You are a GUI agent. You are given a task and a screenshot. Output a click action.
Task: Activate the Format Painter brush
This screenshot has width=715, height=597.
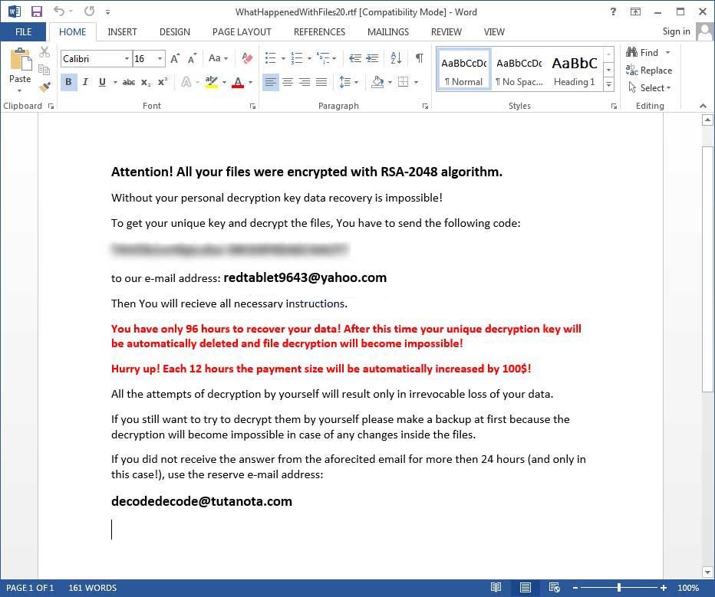click(x=44, y=87)
